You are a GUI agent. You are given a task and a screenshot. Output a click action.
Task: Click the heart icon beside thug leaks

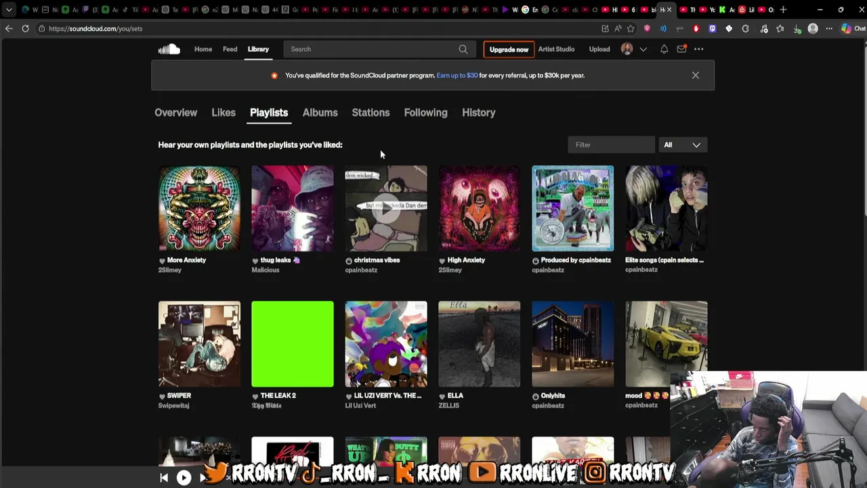(x=255, y=260)
